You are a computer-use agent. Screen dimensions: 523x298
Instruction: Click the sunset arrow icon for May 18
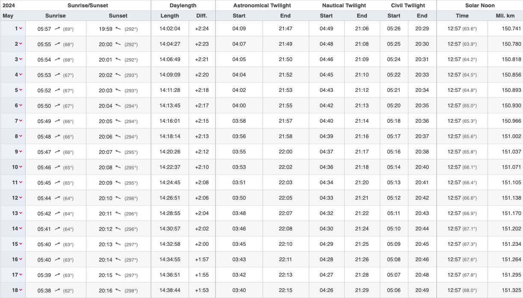pos(118,290)
